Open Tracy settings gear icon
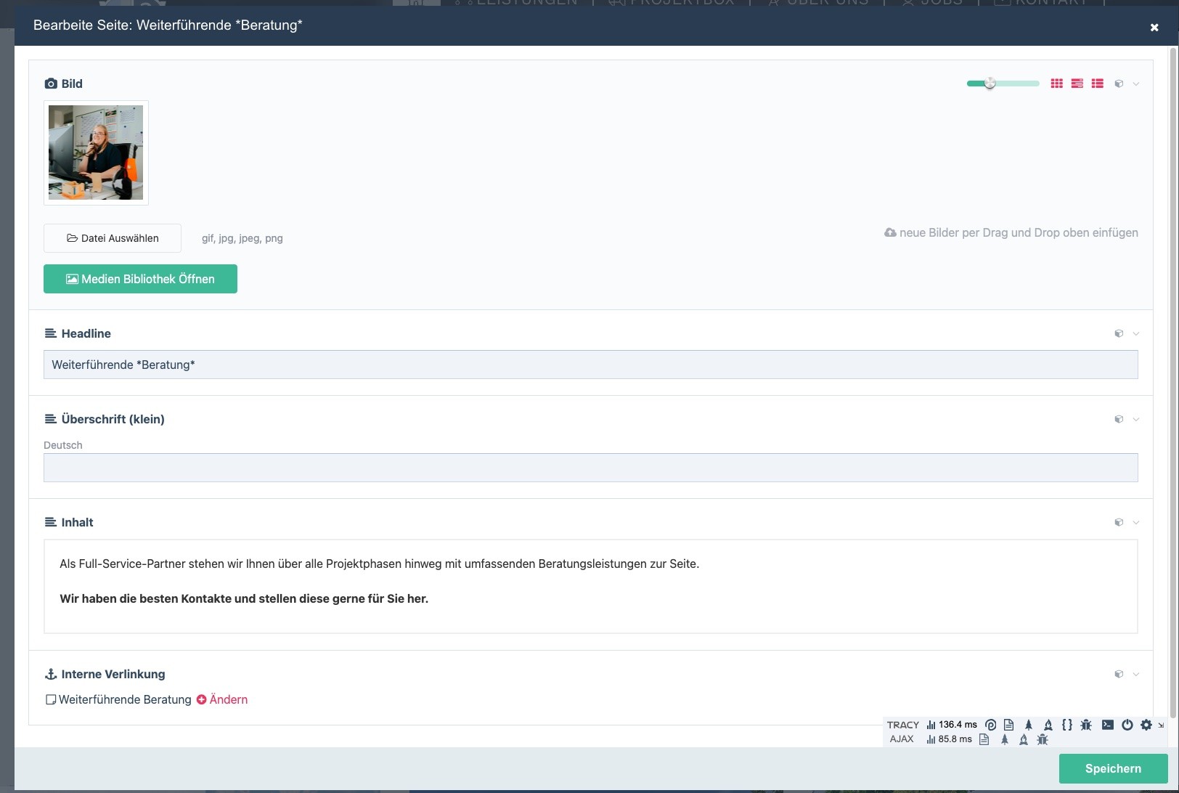The height and width of the screenshot is (793, 1179). click(1146, 725)
